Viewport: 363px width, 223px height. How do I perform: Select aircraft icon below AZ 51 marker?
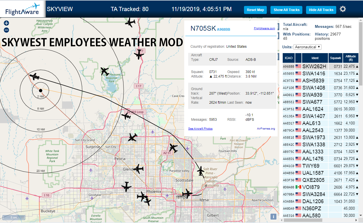coord(173,148)
